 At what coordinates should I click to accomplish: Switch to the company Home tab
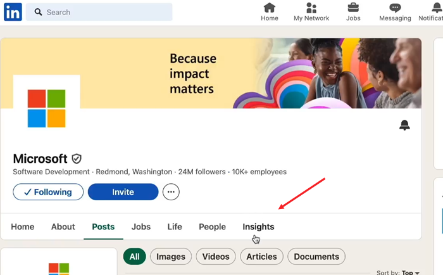pyautogui.click(x=23, y=227)
